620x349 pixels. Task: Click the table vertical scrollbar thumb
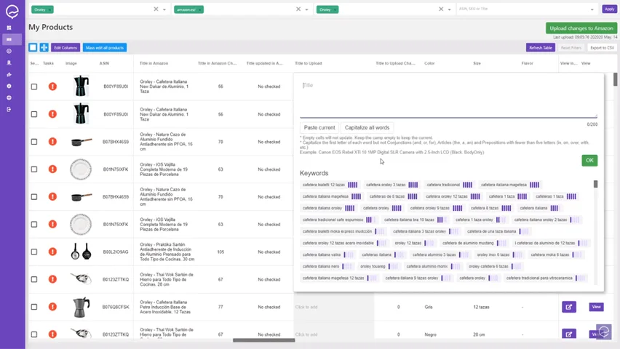[x=615, y=79]
